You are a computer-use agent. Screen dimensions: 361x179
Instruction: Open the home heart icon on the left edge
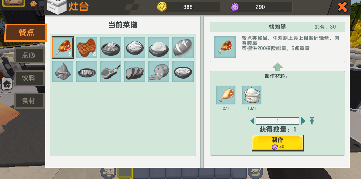coord(7,84)
